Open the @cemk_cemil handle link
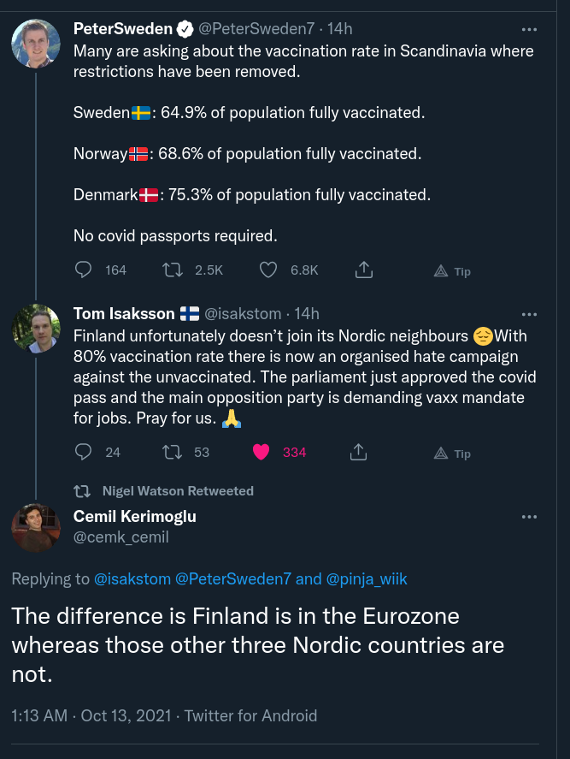This screenshot has height=759, width=570. click(121, 537)
